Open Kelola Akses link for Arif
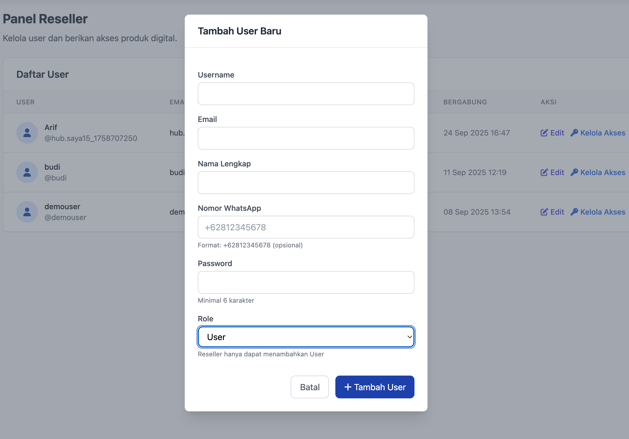The height and width of the screenshot is (439, 629). point(602,133)
